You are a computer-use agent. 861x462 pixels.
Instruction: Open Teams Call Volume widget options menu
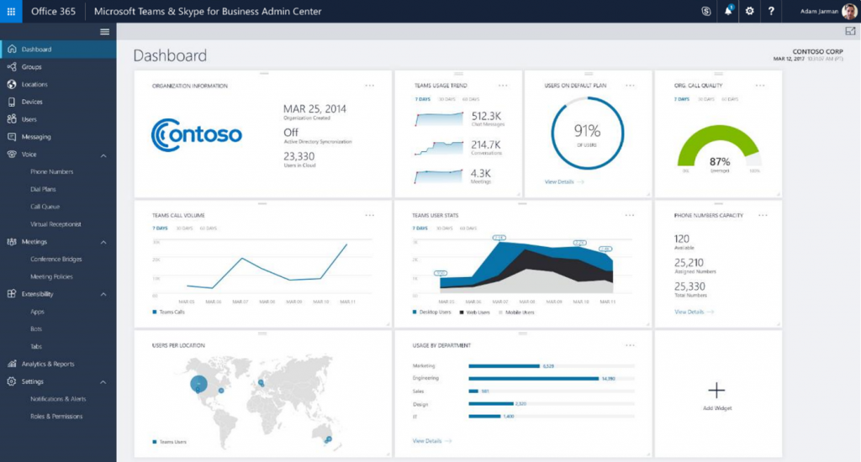click(x=370, y=216)
